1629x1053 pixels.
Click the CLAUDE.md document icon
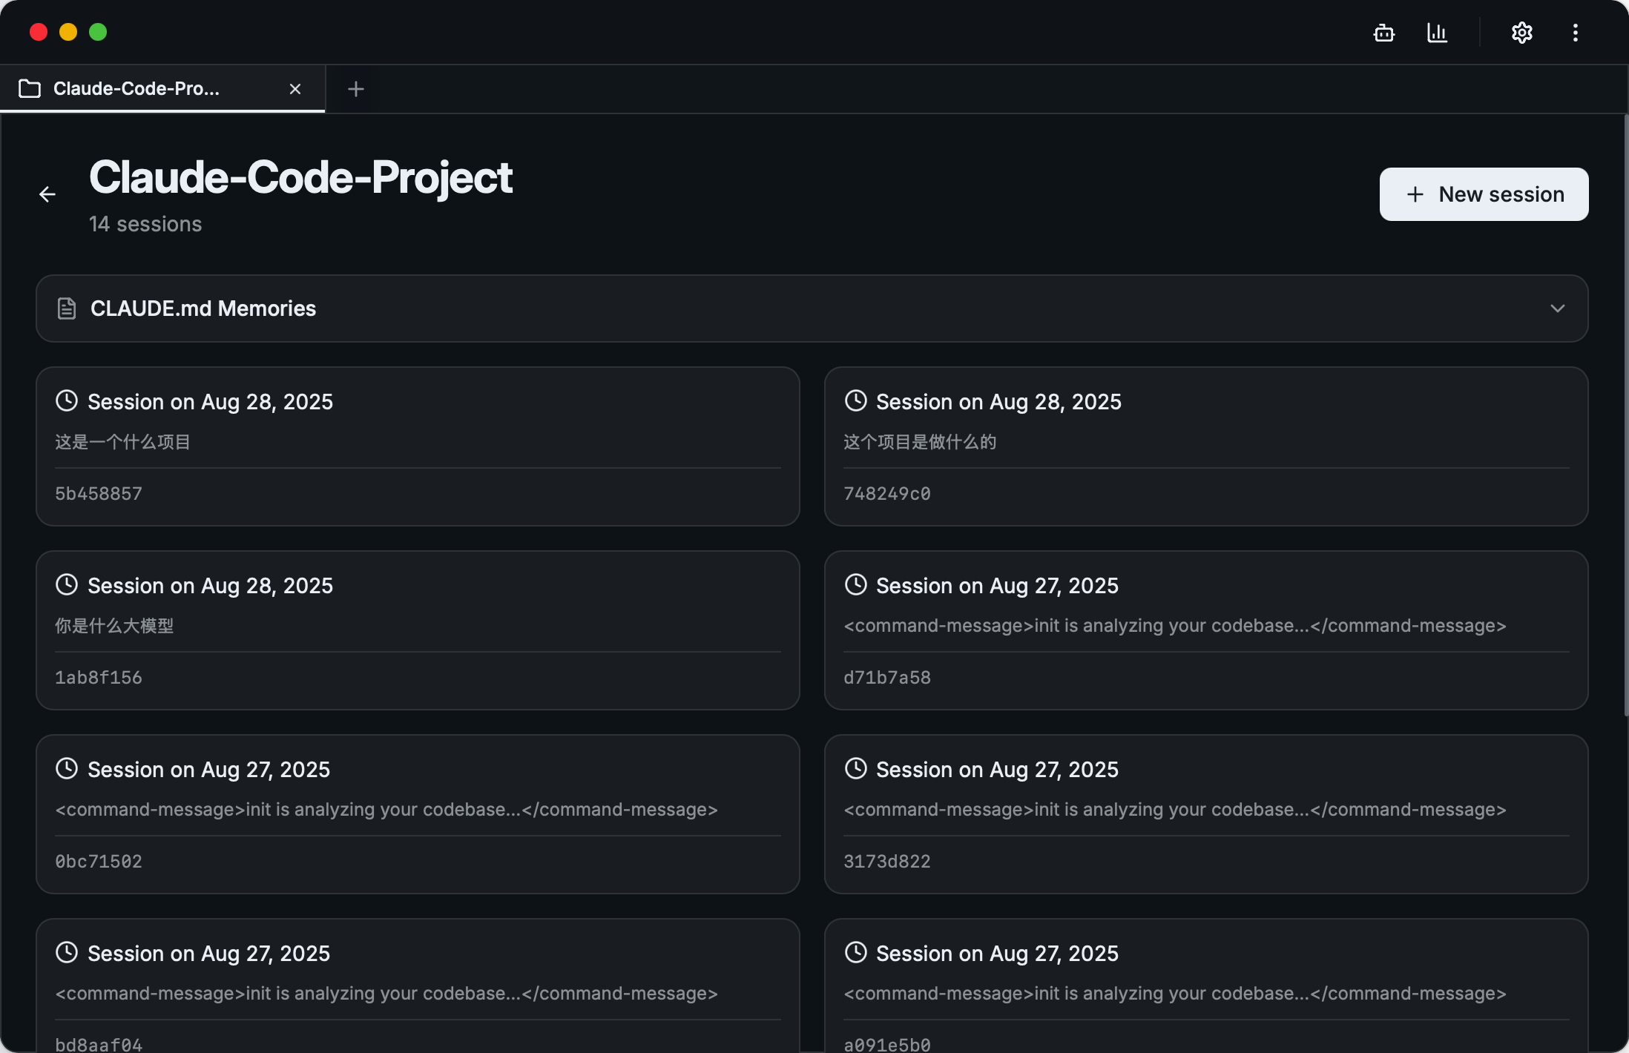point(67,308)
